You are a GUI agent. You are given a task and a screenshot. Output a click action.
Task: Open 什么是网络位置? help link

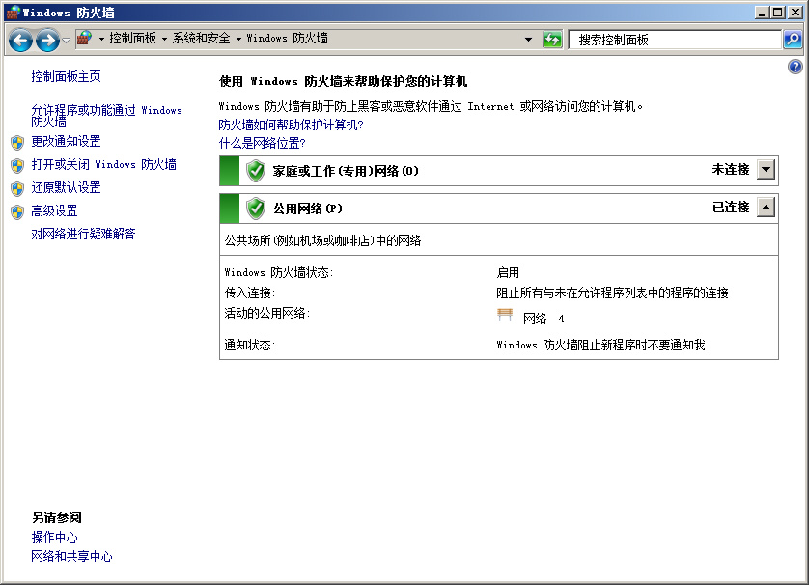(262, 143)
